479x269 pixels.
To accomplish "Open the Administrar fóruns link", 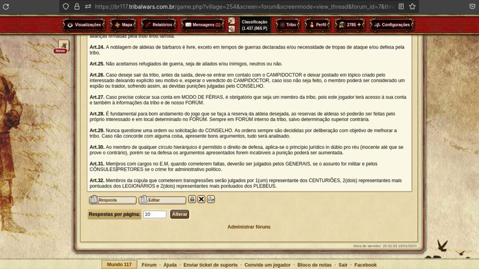I will [x=249, y=227].
